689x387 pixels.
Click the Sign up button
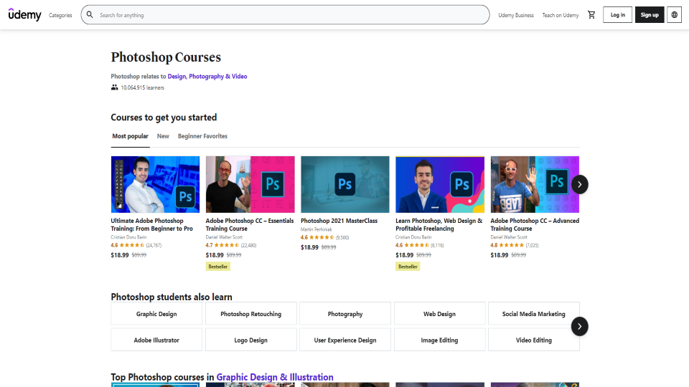pyautogui.click(x=650, y=15)
